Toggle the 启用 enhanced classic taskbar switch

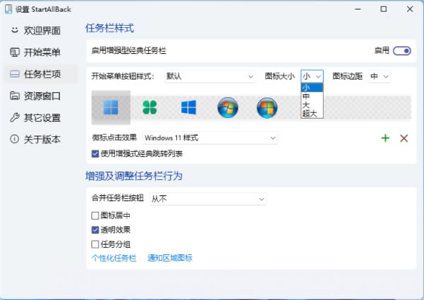click(402, 51)
